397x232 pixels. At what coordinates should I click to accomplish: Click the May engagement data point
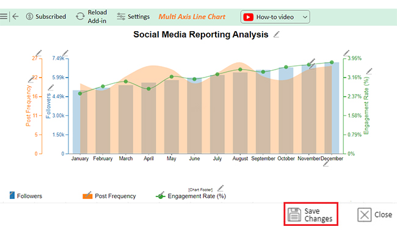(172, 77)
